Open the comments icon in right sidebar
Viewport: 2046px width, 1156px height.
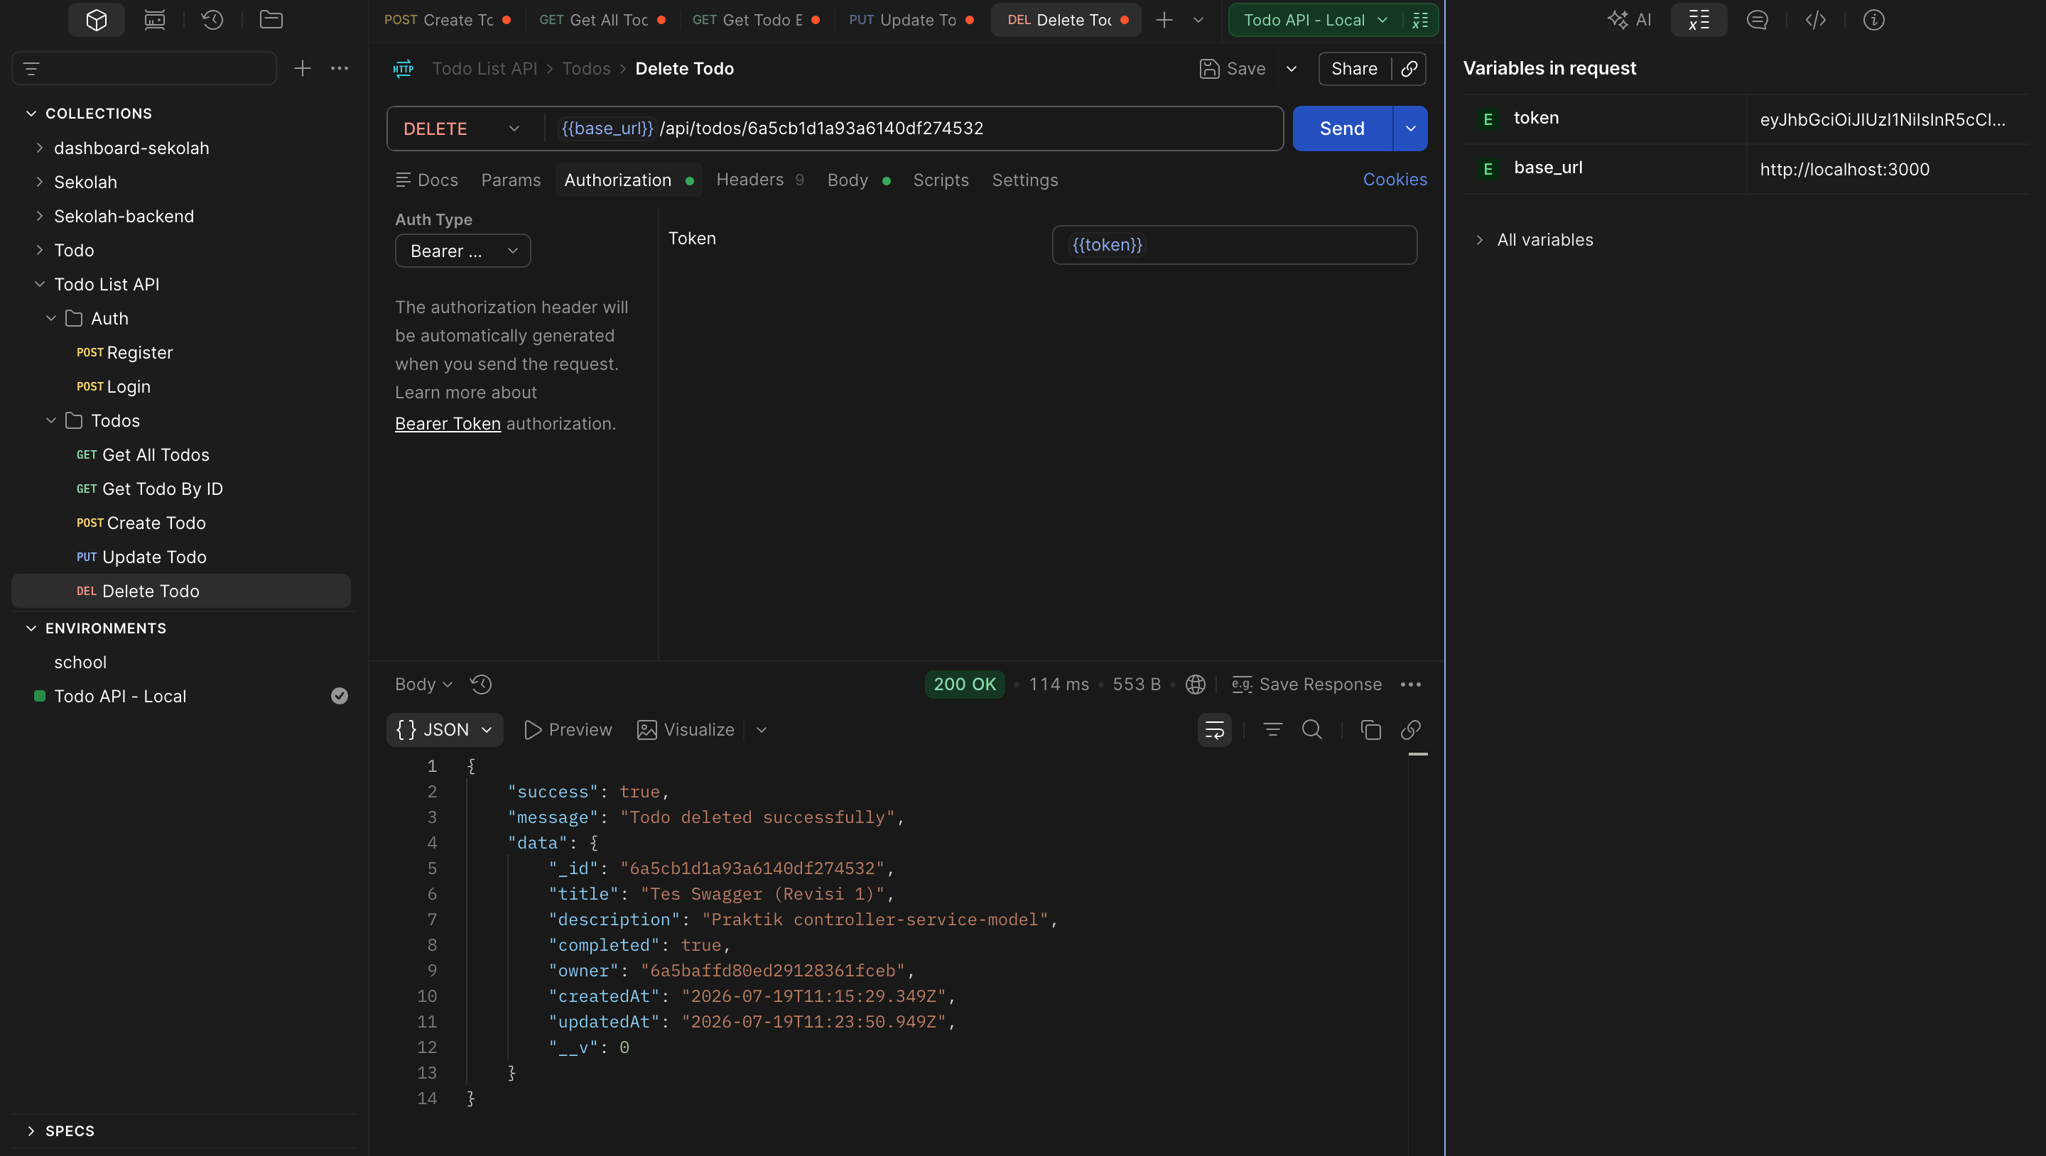tap(1757, 20)
